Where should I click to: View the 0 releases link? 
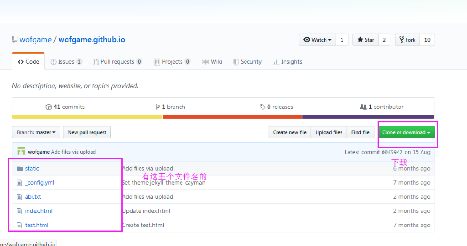(x=277, y=107)
